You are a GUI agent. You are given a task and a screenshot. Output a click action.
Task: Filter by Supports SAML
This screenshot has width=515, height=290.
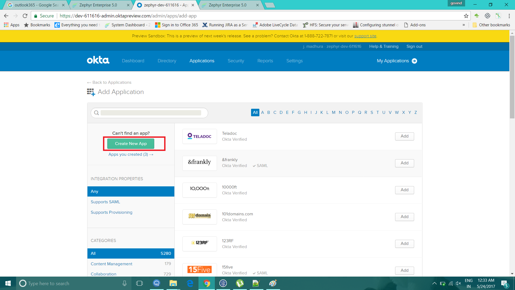coord(105,202)
